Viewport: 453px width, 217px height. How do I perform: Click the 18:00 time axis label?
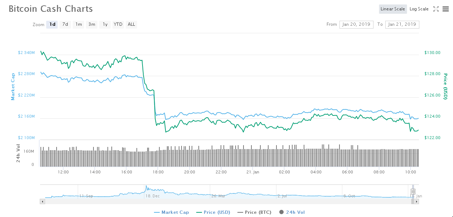[158, 172]
